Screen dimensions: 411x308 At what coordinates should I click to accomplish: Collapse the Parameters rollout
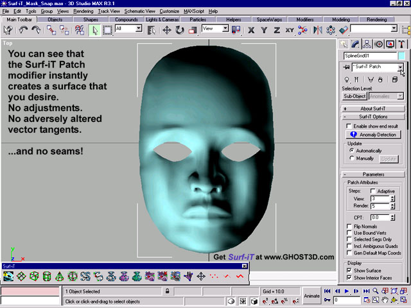pyautogui.click(x=373, y=174)
